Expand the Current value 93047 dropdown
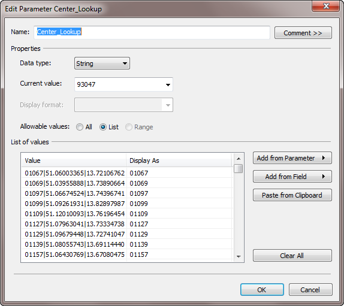The width and height of the screenshot is (344, 306). [123, 84]
